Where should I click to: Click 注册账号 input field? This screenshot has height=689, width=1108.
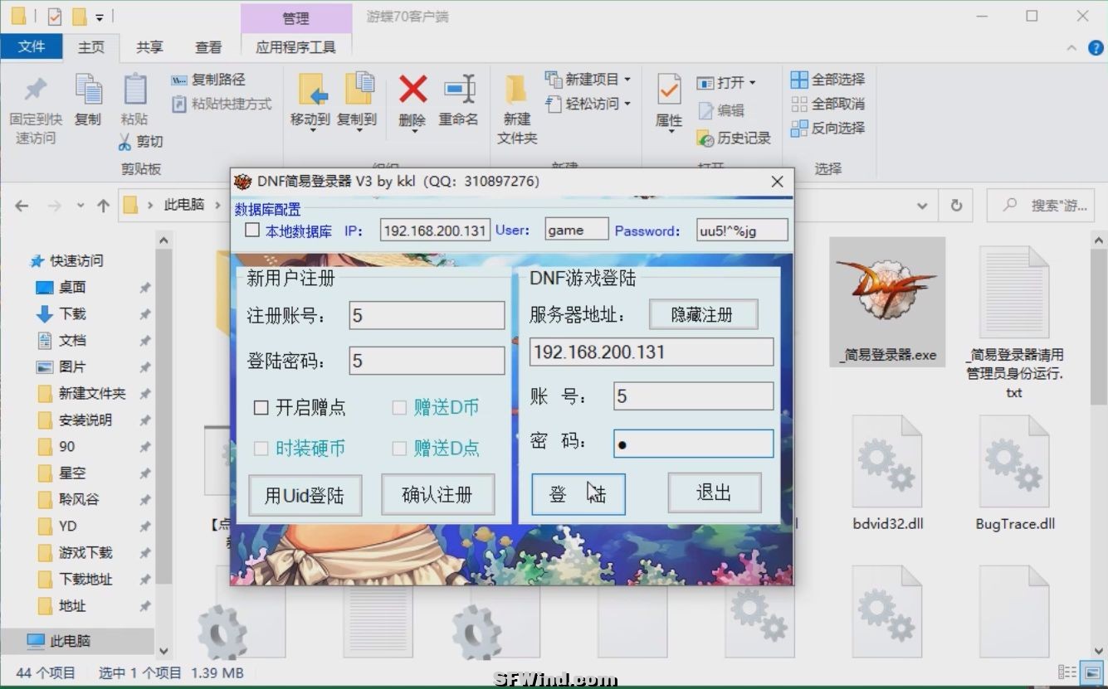[x=427, y=315]
